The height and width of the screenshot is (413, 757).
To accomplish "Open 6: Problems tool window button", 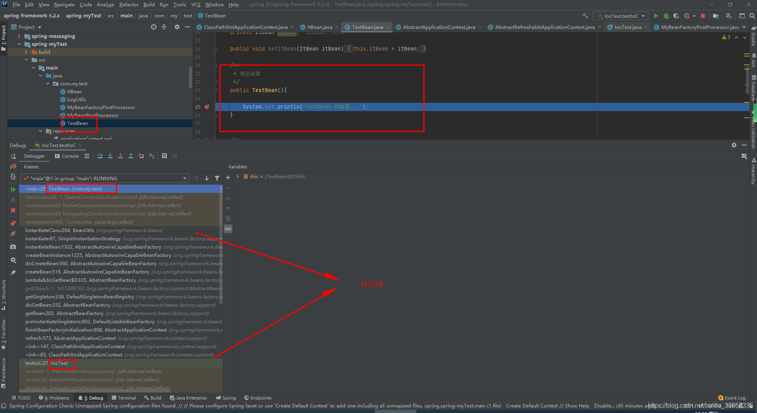I will [54, 398].
